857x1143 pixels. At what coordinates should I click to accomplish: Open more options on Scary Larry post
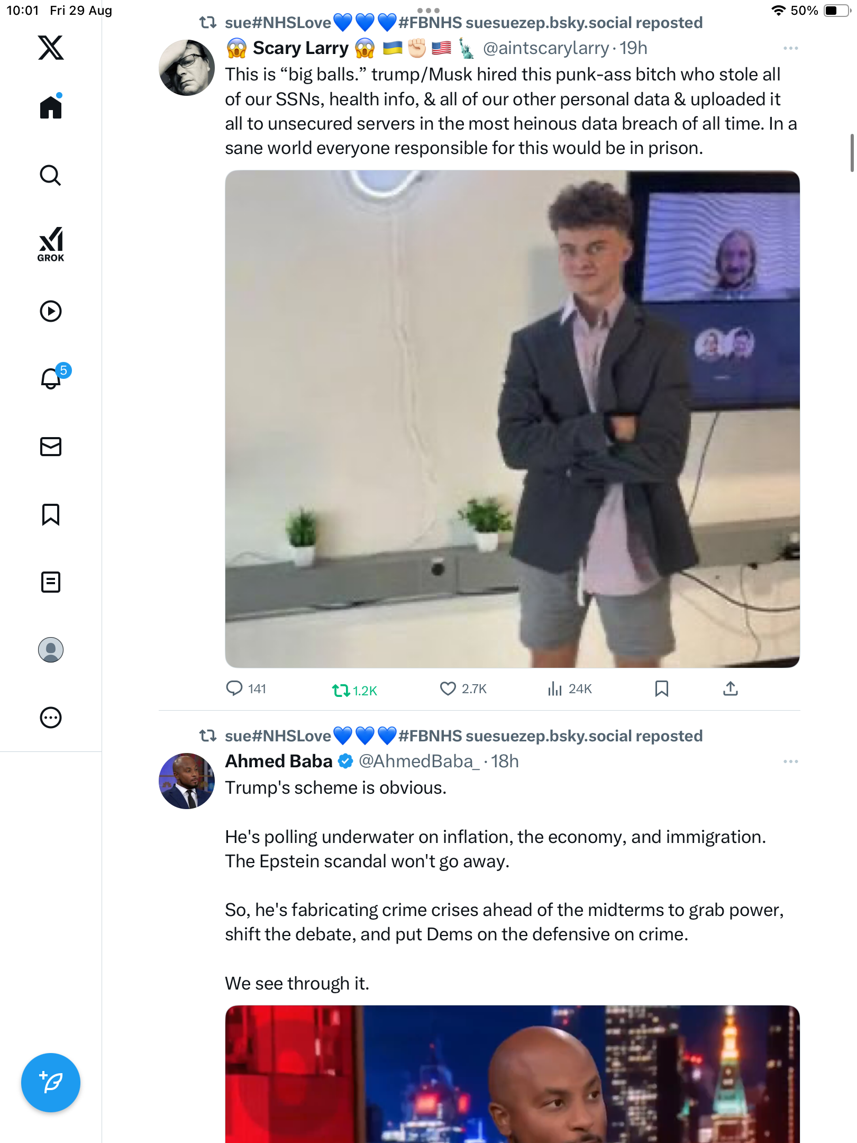point(790,49)
